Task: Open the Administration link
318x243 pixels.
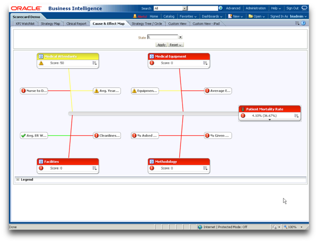Action: point(255,8)
